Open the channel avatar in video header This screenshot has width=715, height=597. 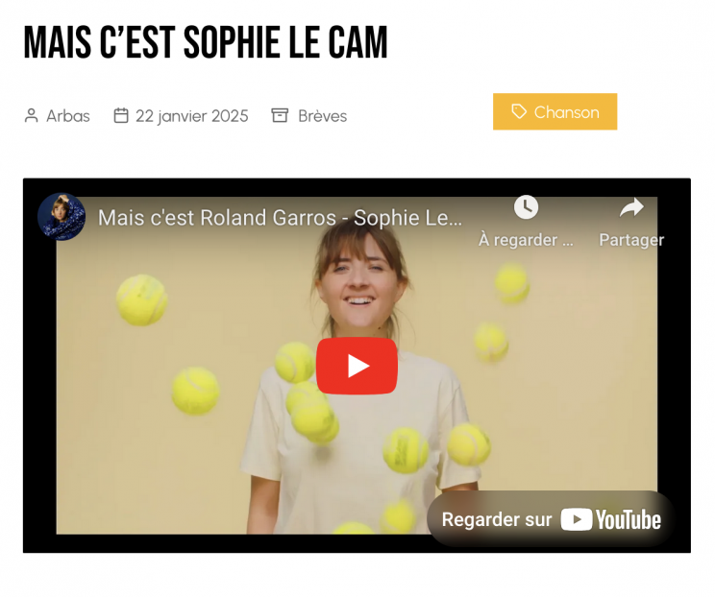[x=62, y=217]
